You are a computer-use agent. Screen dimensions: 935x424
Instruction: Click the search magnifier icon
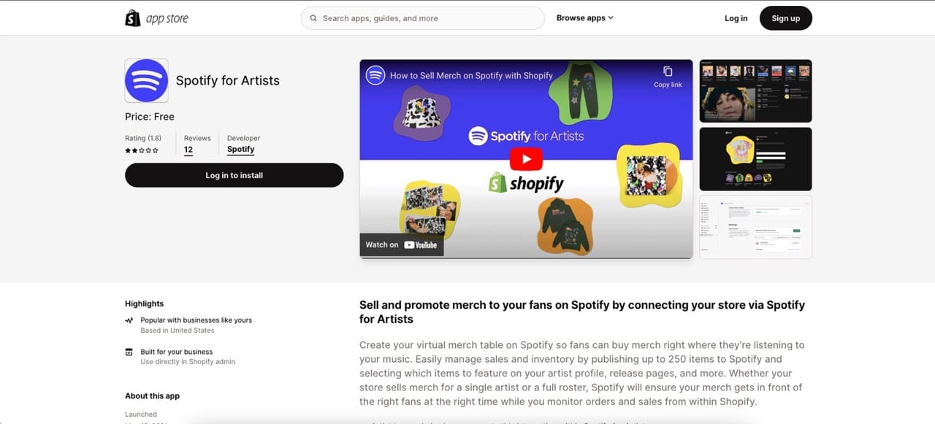pos(313,18)
